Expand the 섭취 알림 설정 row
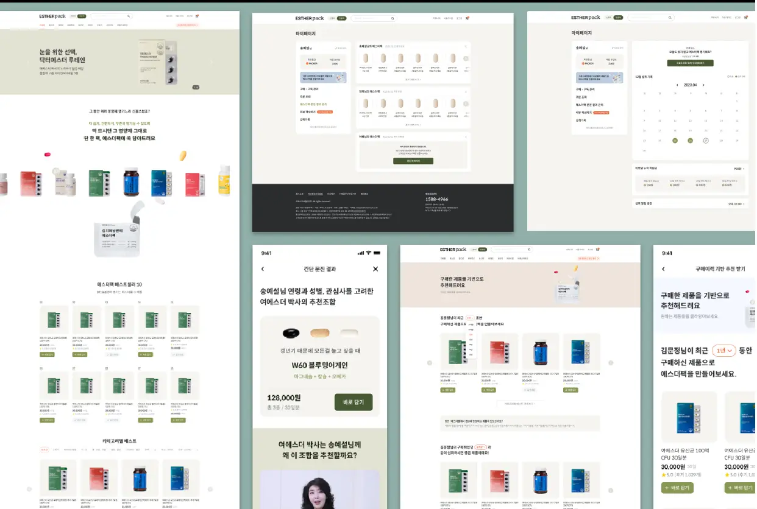 pyautogui.click(x=745, y=203)
